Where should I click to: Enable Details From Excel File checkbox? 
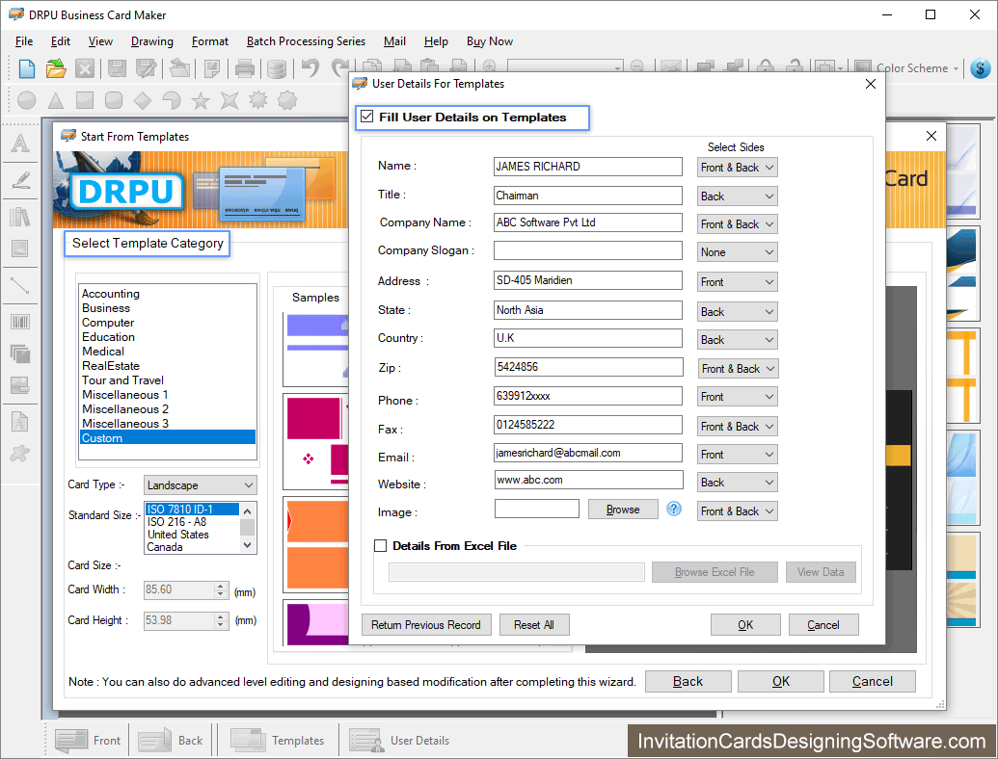(x=381, y=545)
